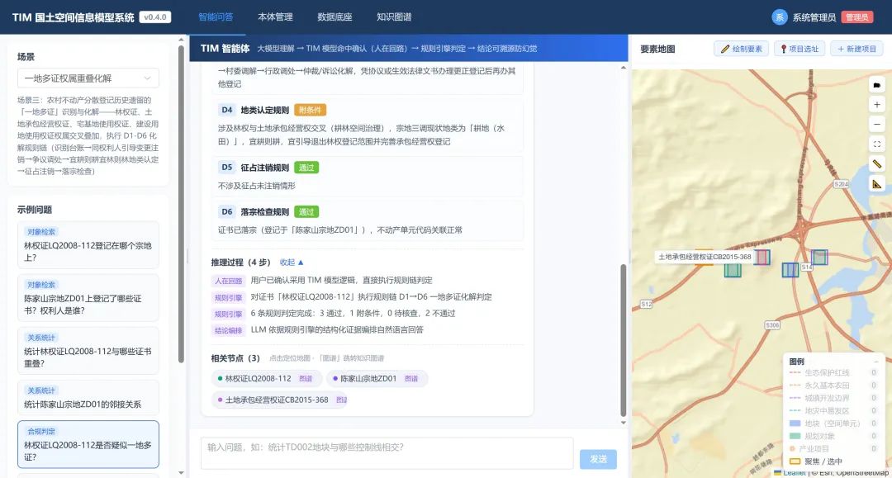Click the 发送 send button

coord(598,459)
